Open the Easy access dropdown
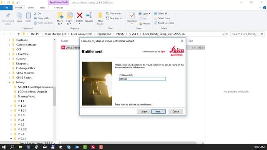The width and height of the screenshot is (267, 150). [x=115, y=18]
